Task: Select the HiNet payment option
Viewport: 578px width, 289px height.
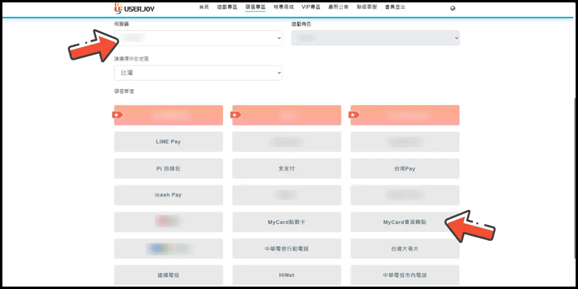Action: coord(287,275)
